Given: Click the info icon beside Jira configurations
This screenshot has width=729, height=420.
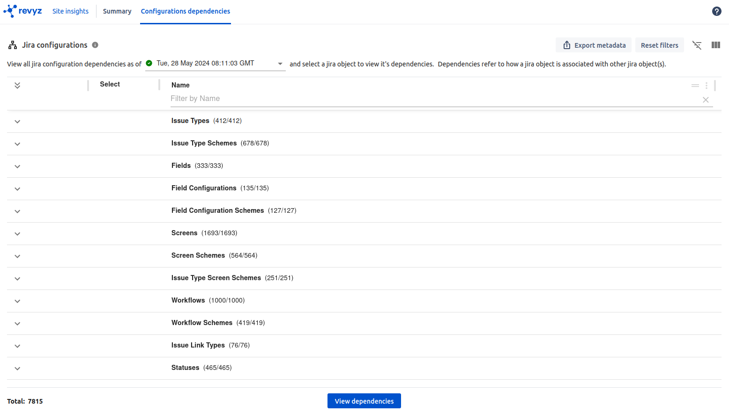Looking at the screenshot, I should click(x=95, y=45).
